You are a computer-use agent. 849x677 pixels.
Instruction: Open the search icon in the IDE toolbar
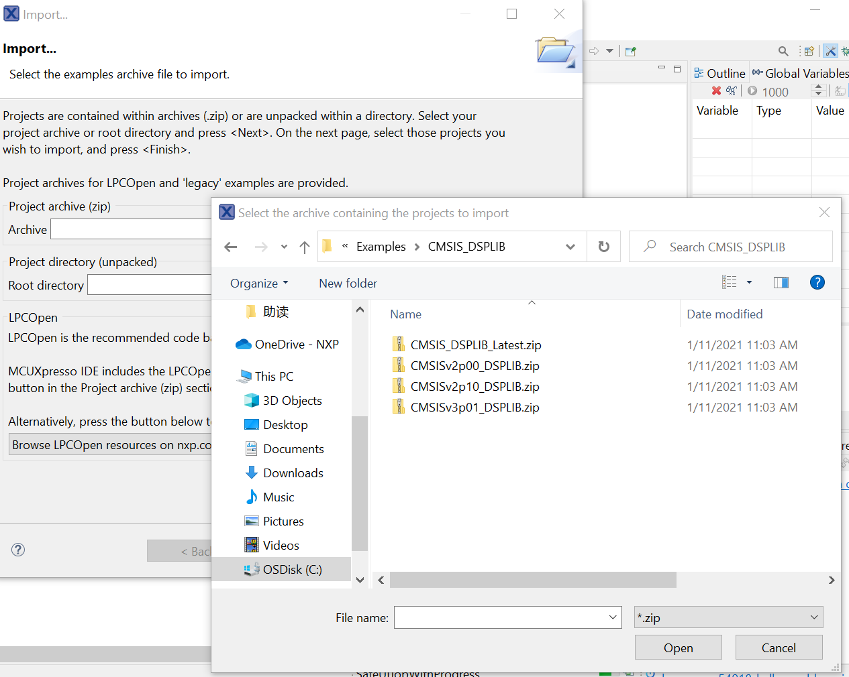(x=783, y=51)
